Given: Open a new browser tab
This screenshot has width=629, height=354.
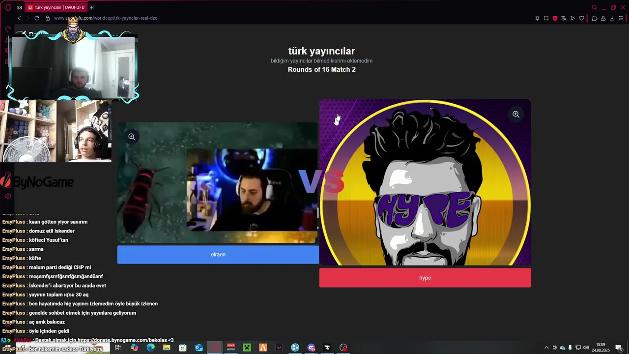Looking at the screenshot, I should point(91,7).
